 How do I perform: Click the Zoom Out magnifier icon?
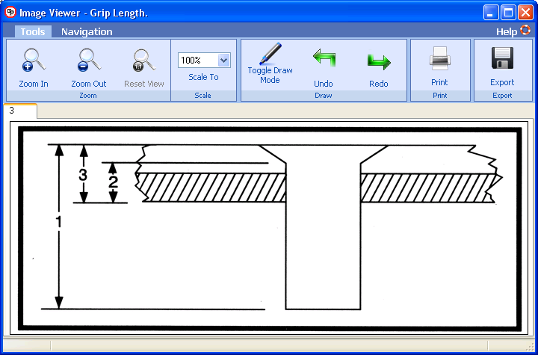click(x=88, y=60)
